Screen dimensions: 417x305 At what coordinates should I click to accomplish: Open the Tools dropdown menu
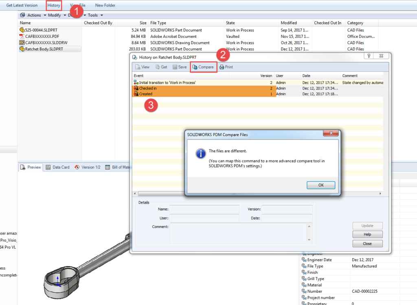tap(94, 15)
